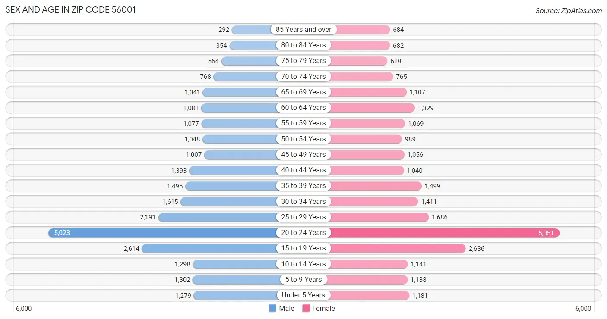Click the pink Female legend swatch

(x=306, y=308)
